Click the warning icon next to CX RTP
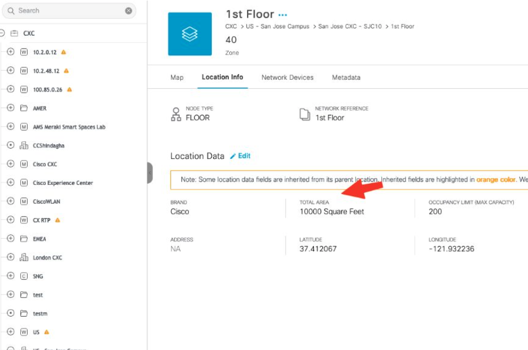 [58, 220]
